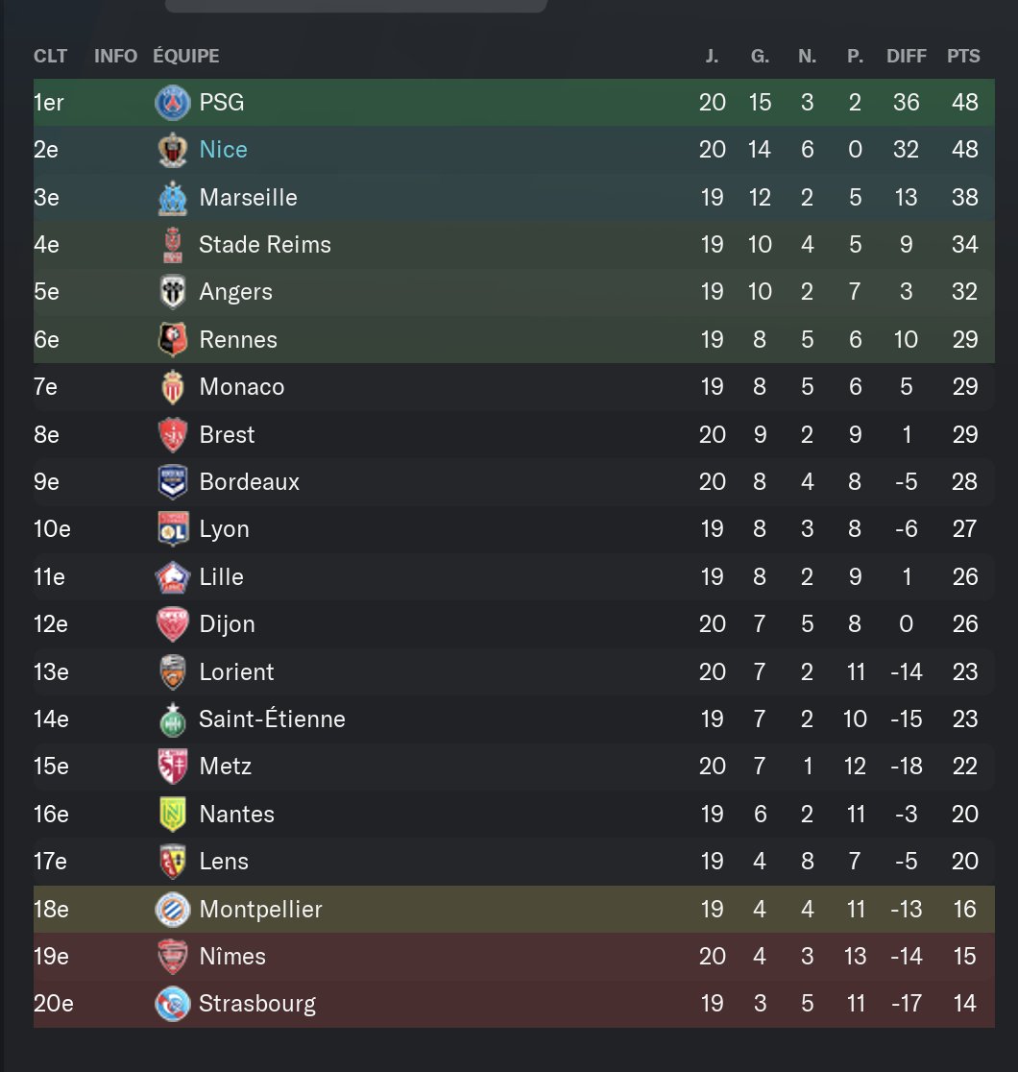Sort table by PTS column header
The height and width of the screenshot is (1072, 1018).
(x=963, y=56)
